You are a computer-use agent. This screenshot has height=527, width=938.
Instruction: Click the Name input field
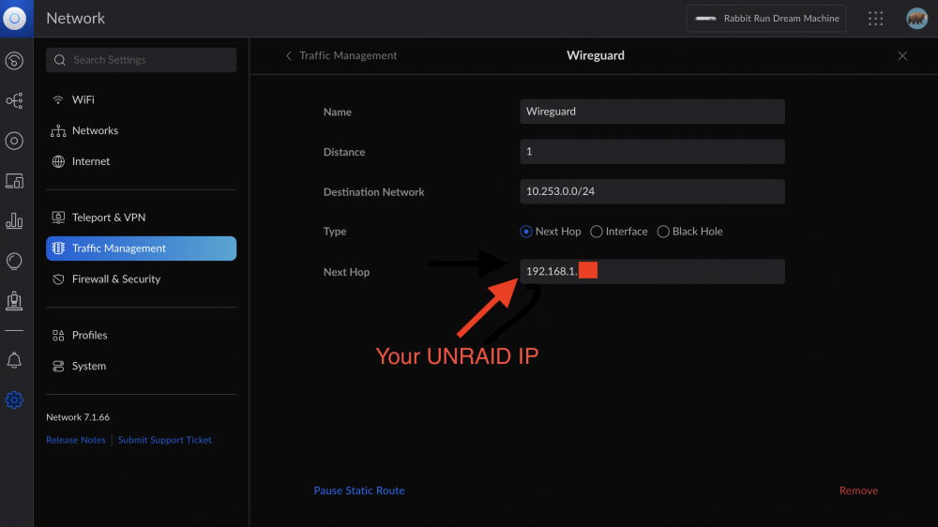pyautogui.click(x=652, y=112)
